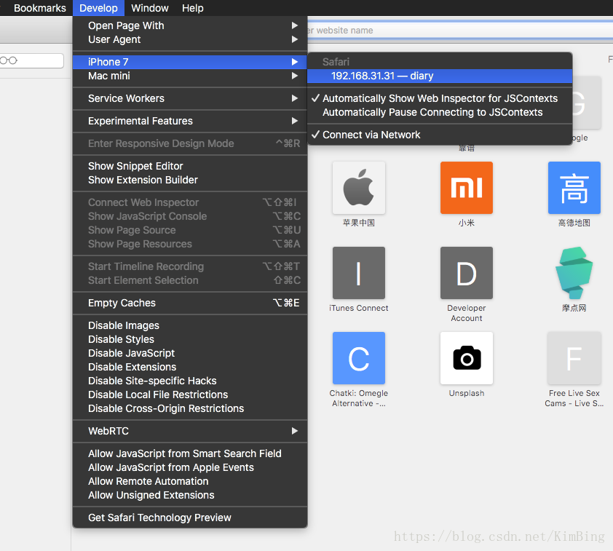Screen dimensions: 613x551
Task: Open the iTunes Connect favorite tile
Action: [358, 273]
